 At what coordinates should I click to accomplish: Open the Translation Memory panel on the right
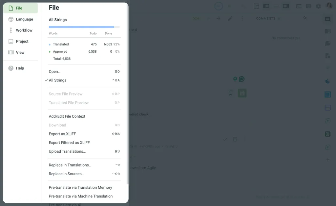point(327,31)
